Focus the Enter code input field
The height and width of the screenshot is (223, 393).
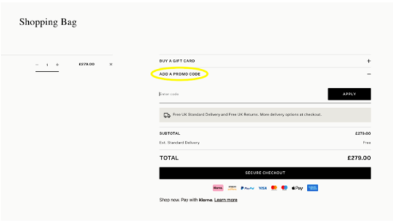click(x=243, y=94)
